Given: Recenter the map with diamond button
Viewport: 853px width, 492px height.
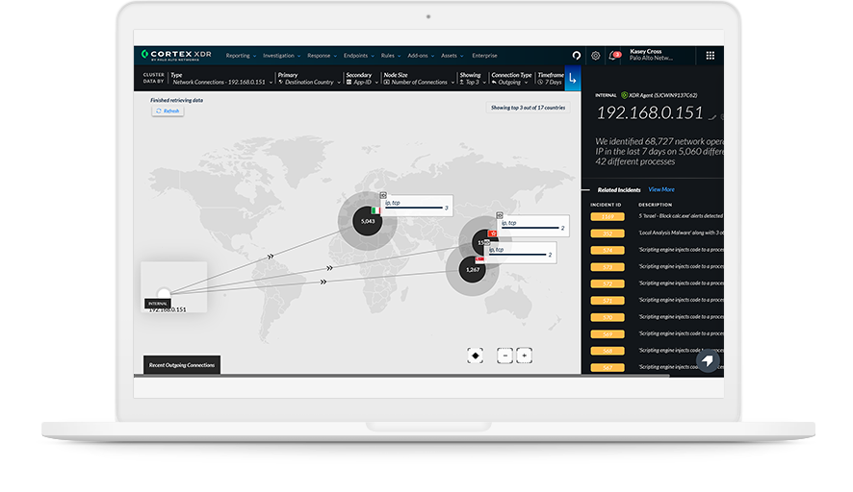Looking at the screenshot, I should 475,356.
